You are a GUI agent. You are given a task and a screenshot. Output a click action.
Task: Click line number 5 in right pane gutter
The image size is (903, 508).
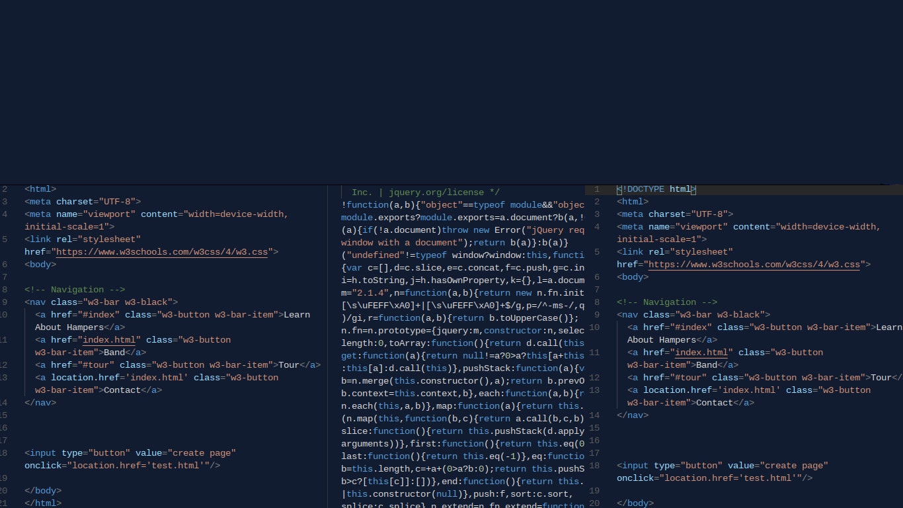pyautogui.click(x=597, y=252)
